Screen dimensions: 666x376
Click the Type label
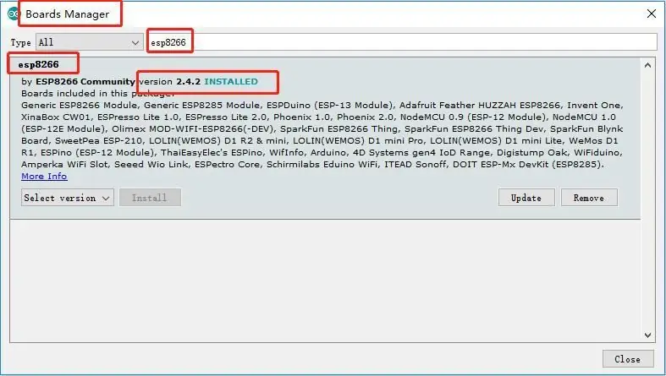click(x=21, y=42)
